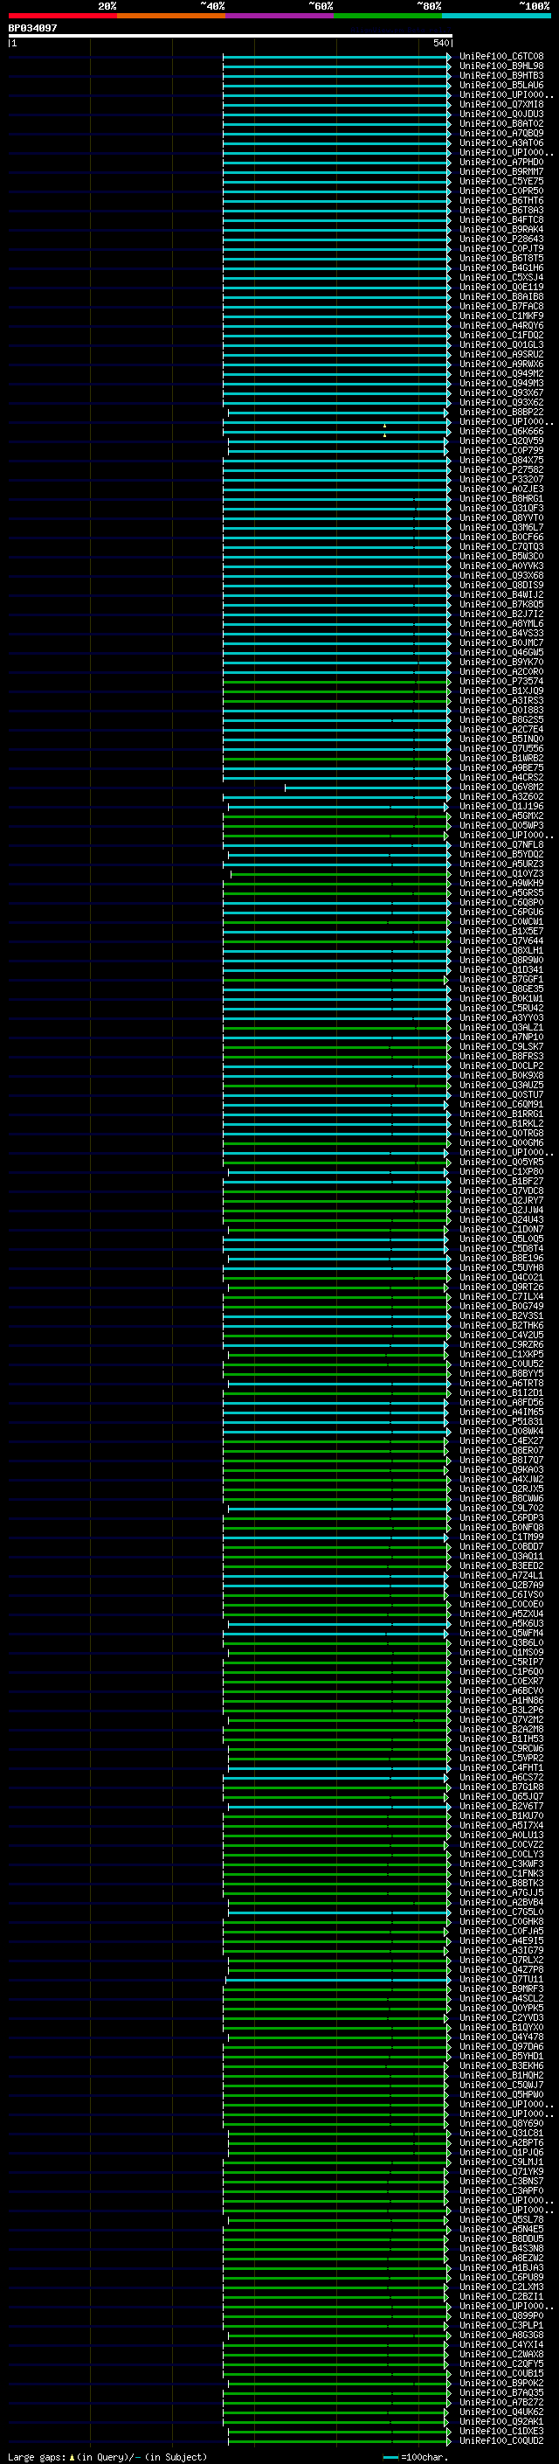559x2464 pixels.
Task: Click the purple ~60% identity legend segment
Action: pos(280,16)
